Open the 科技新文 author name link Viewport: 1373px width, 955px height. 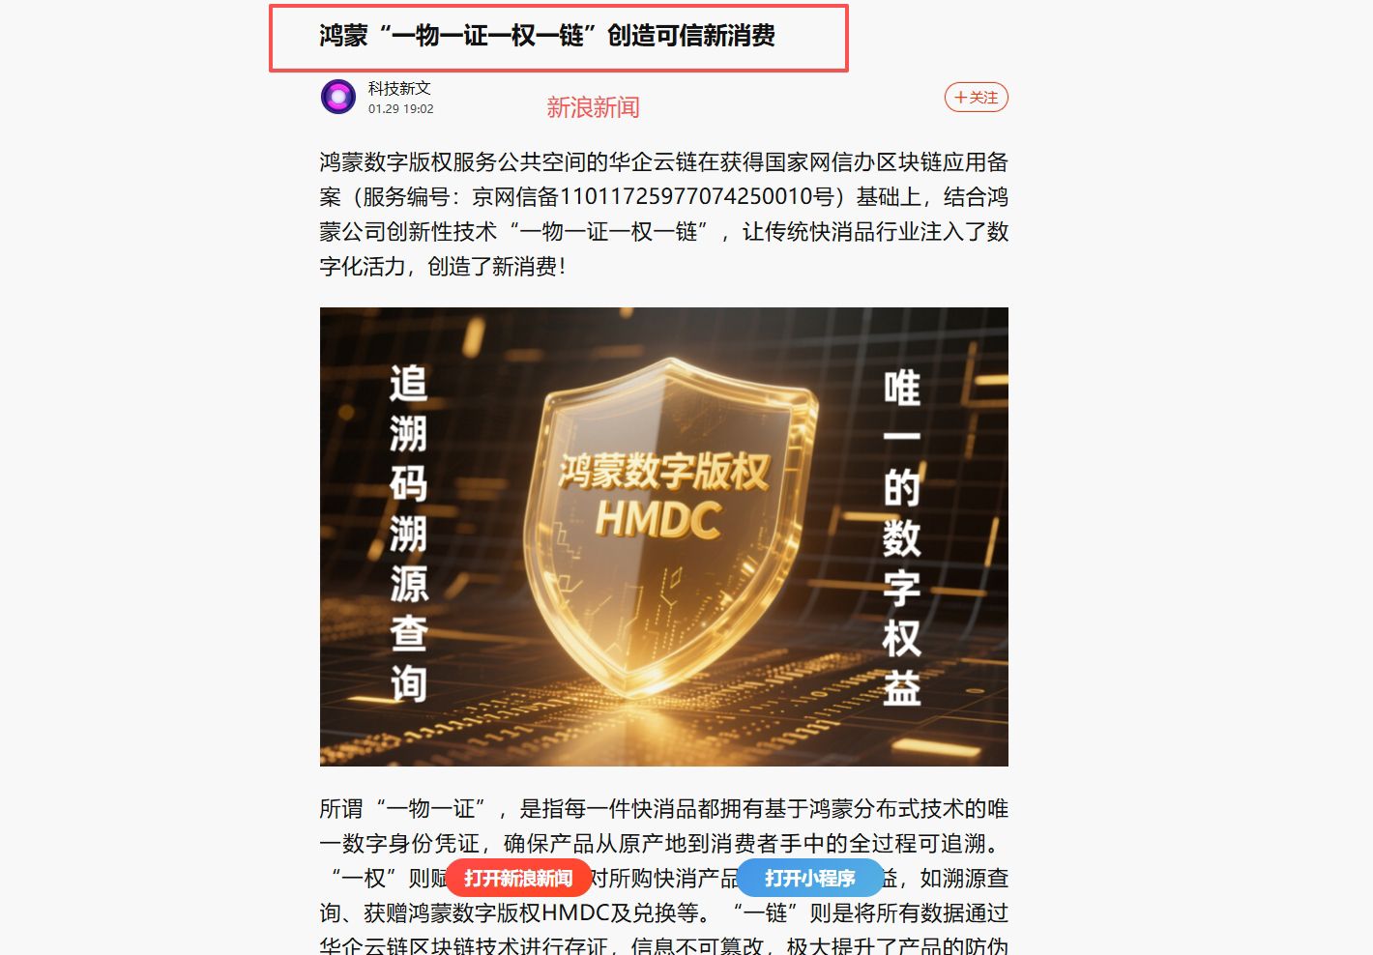pyautogui.click(x=399, y=88)
